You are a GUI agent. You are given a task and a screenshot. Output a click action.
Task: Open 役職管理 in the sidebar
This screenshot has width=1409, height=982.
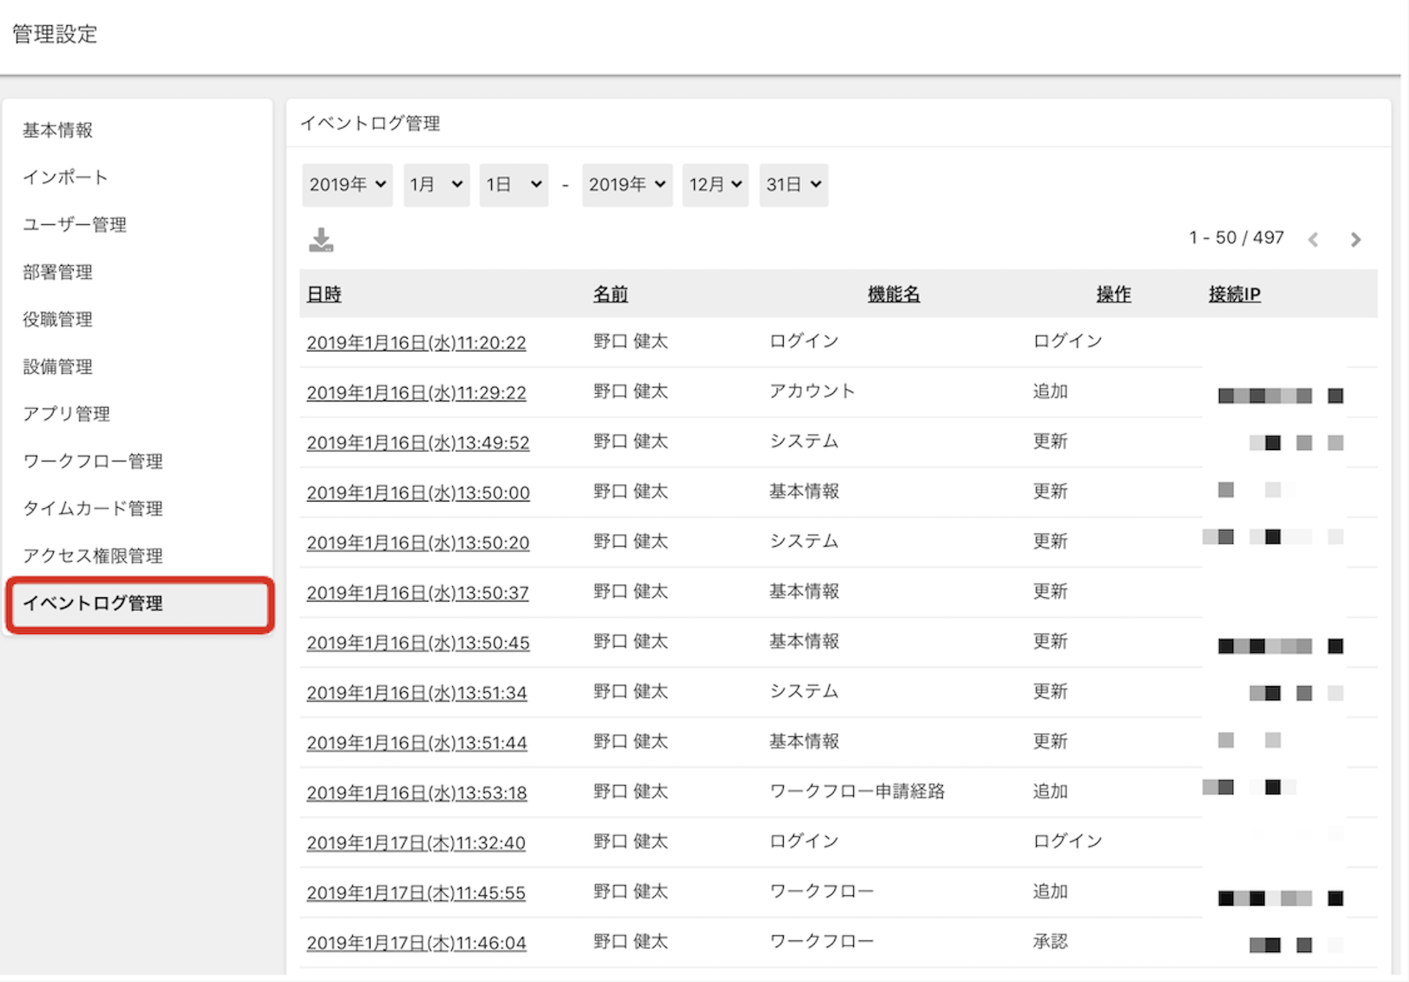pos(58,319)
